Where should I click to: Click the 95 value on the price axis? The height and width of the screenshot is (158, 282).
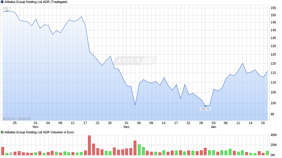click(x=273, y=114)
